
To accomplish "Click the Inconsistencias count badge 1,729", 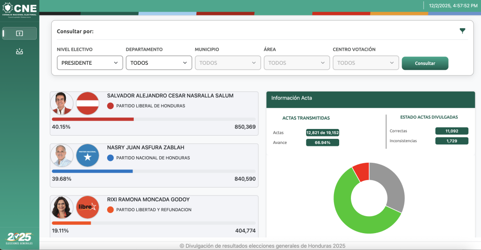I will [451, 141].
